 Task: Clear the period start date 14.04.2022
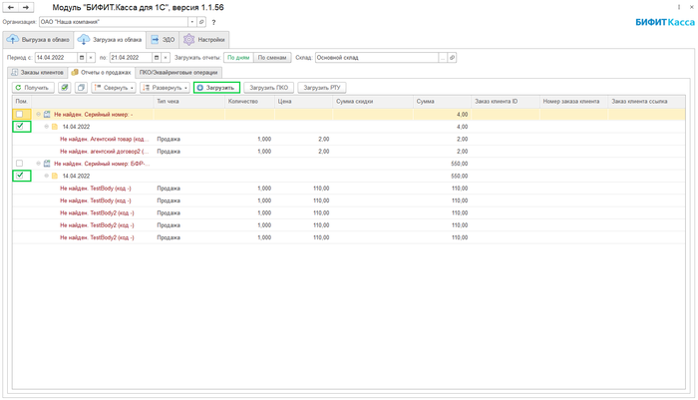pos(91,58)
